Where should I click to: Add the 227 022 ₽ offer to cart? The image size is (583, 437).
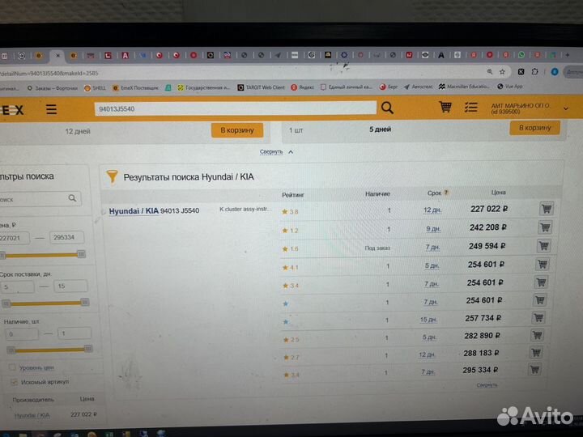click(547, 209)
